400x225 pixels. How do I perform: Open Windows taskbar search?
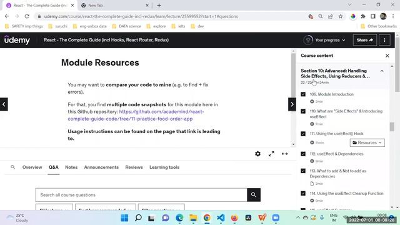tap(138, 218)
